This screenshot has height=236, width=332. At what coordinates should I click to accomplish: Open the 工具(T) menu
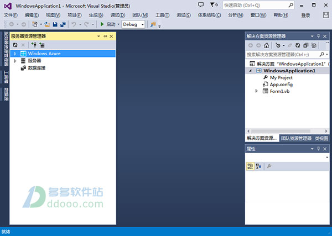[162, 15]
